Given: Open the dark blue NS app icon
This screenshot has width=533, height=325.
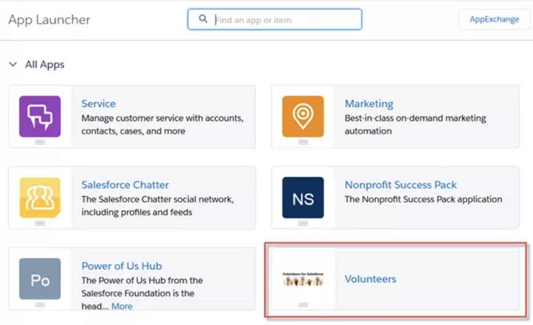Looking at the screenshot, I should [x=303, y=198].
